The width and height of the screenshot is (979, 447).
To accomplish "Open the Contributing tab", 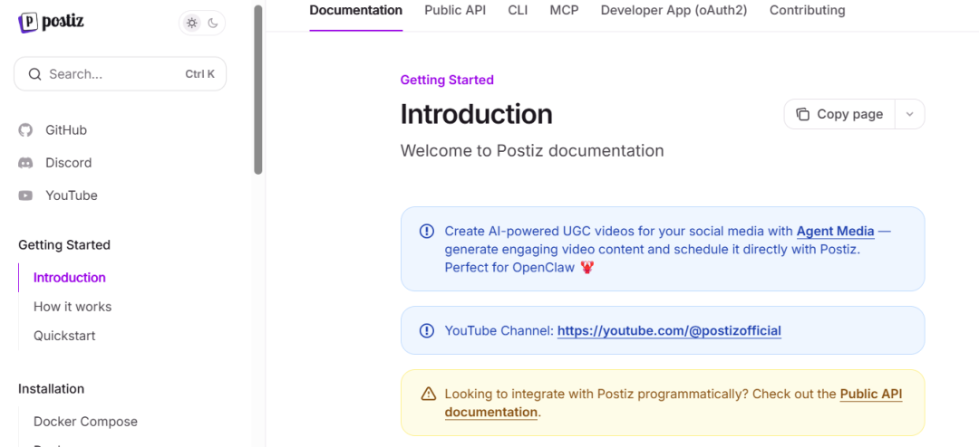I will click(x=807, y=11).
